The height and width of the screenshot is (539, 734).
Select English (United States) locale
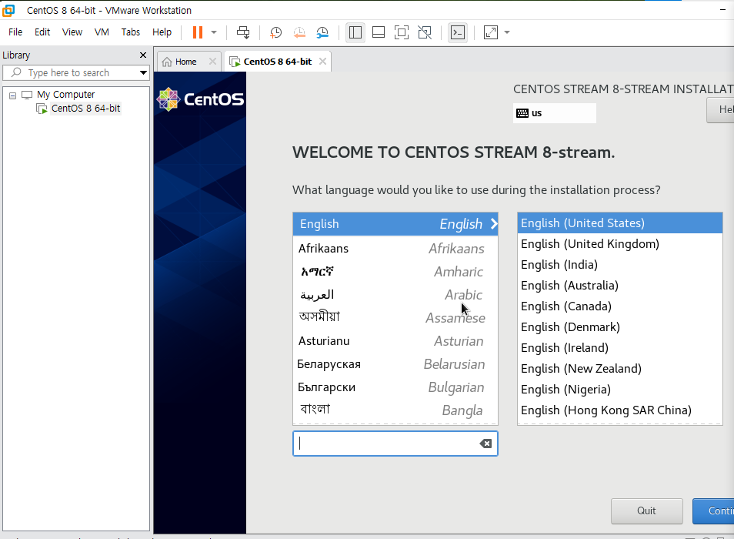(x=620, y=223)
